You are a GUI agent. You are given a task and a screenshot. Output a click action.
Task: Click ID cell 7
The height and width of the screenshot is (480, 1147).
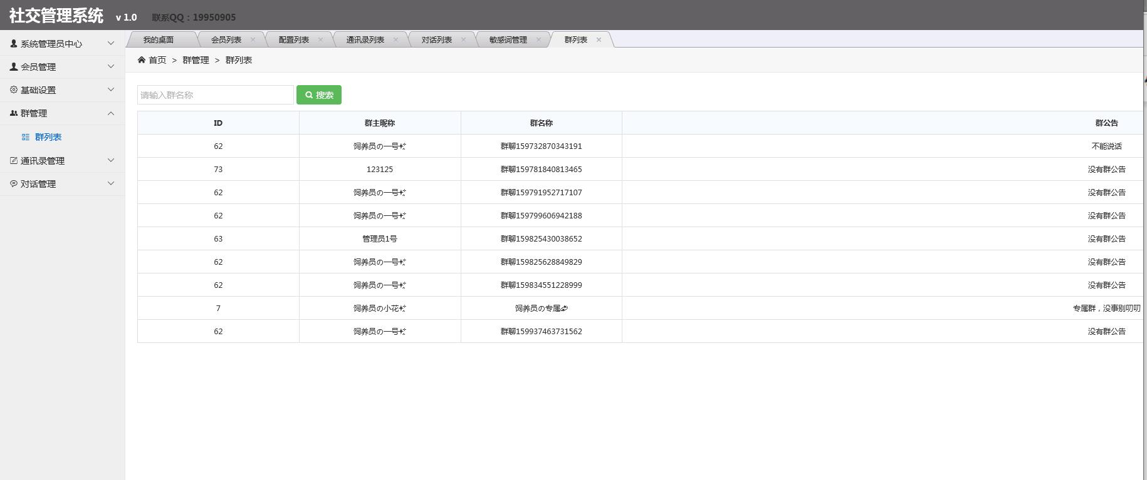coord(218,309)
